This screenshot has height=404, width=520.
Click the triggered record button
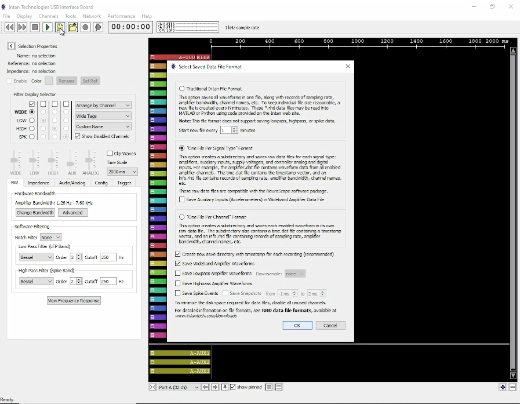[98, 27]
